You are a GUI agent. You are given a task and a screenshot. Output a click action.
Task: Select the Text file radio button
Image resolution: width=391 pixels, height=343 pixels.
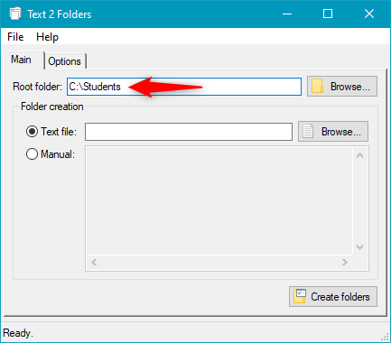click(x=32, y=132)
